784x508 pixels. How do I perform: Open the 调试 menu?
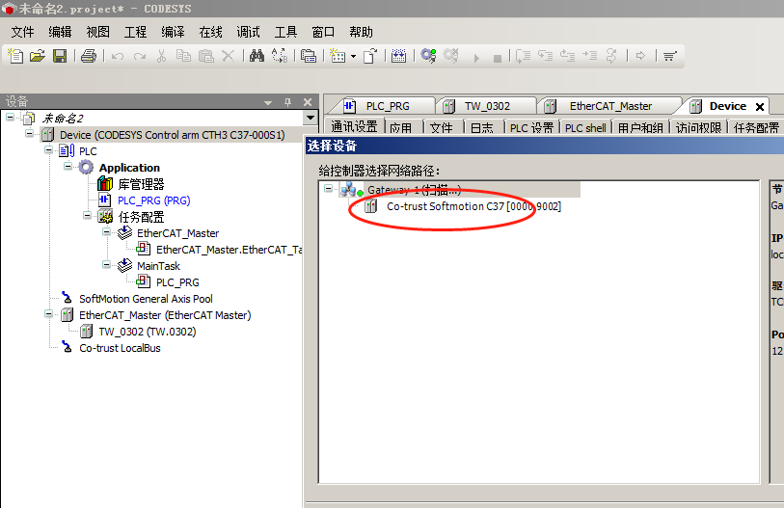[x=248, y=32]
